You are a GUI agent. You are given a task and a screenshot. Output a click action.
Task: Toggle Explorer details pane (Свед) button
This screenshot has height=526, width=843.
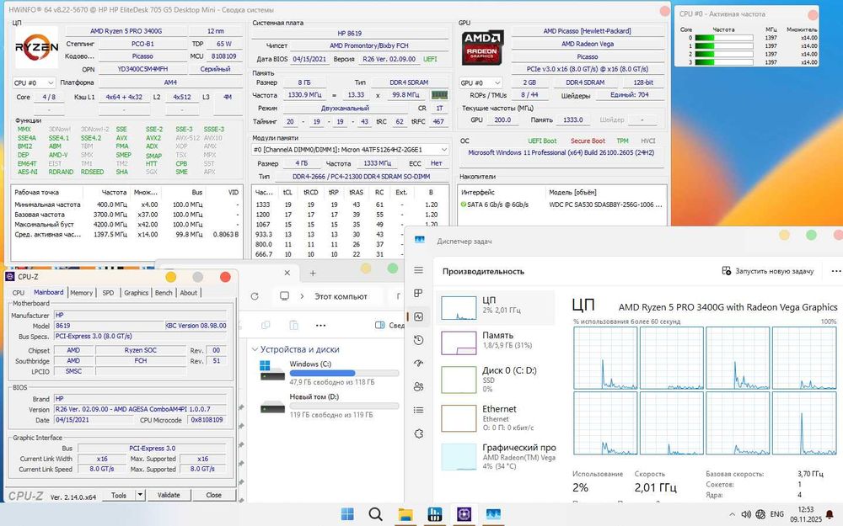[x=389, y=325]
